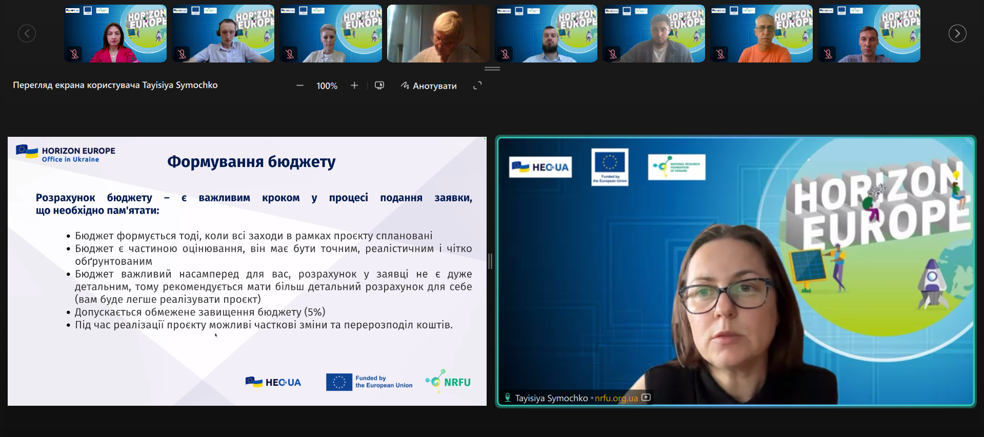Viewport: 984px width, 437px height.
Task: Click bullet 'Бюджет формується тоді, коли всі заходи'
Action: pyautogui.click(x=254, y=236)
